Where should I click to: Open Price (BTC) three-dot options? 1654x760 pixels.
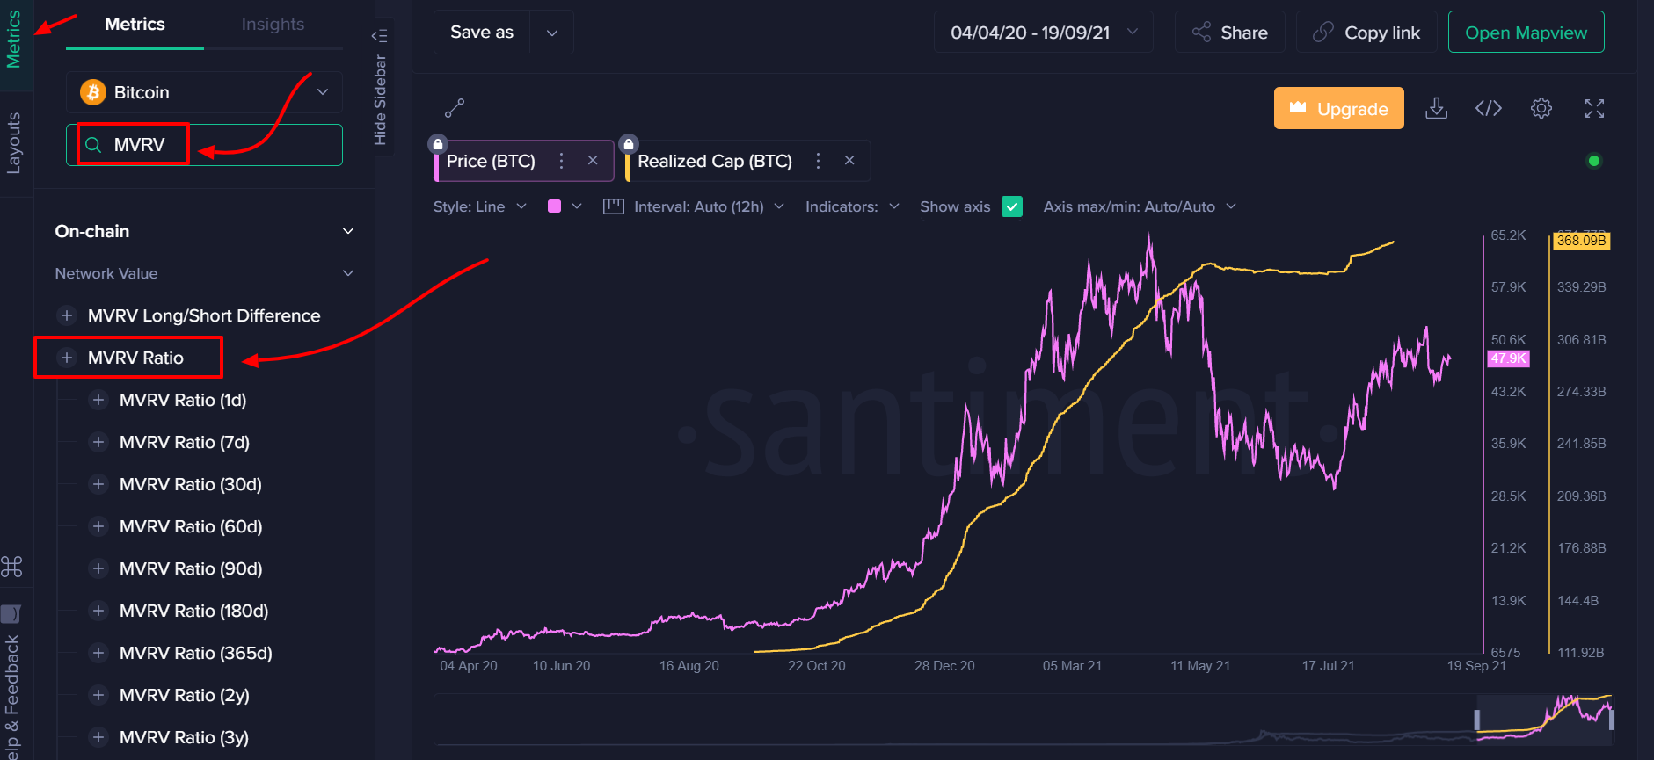click(562, 161)
